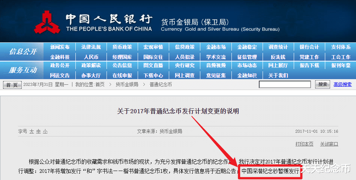This screenshot has height=180, width=356.
Task: Click the timestamp 2017-11-01 10:15:16
Action: 317,131
